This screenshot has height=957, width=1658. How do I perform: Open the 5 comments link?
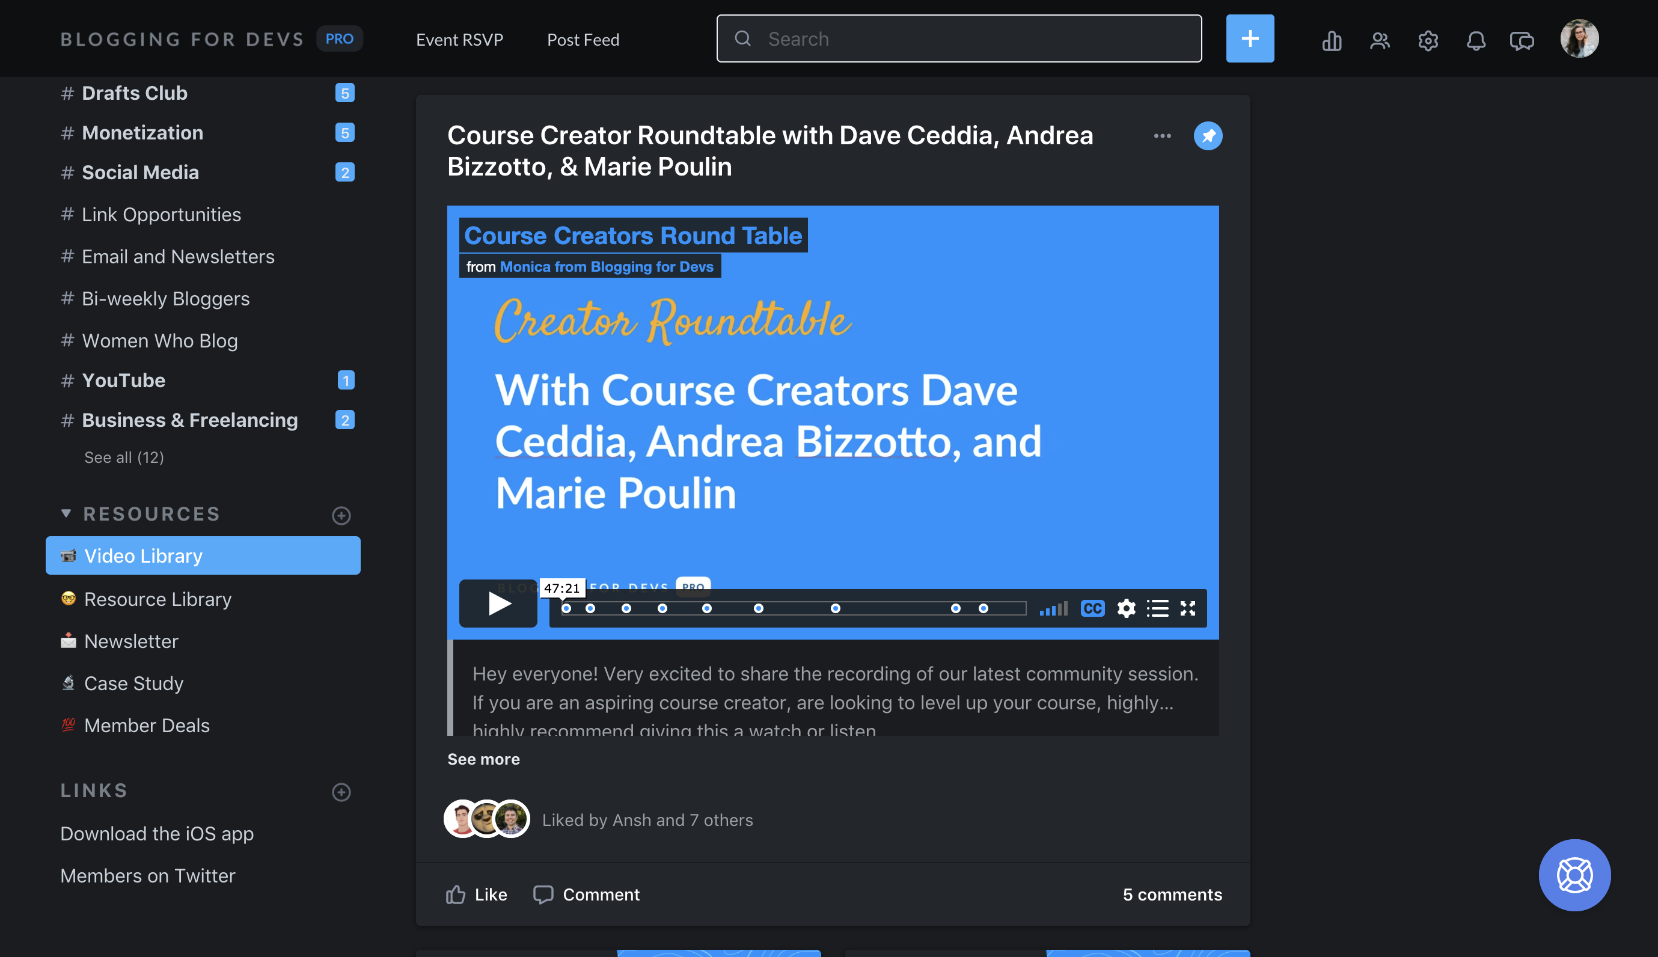coord(1172,894)
